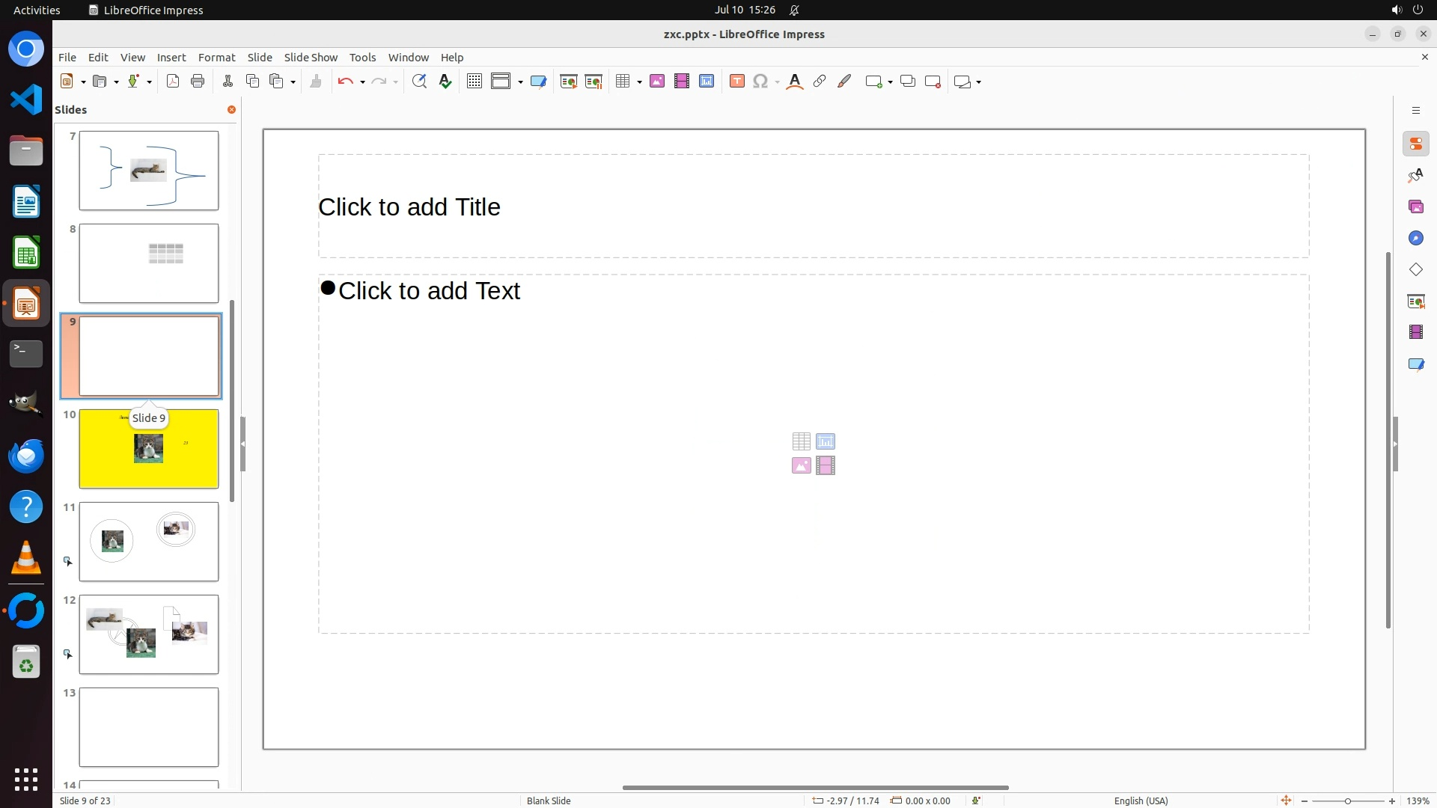Screen dimensions: 1437x808
Task: Expand the Insert Table dropdown arrow
Action: [x=639, y=82]
